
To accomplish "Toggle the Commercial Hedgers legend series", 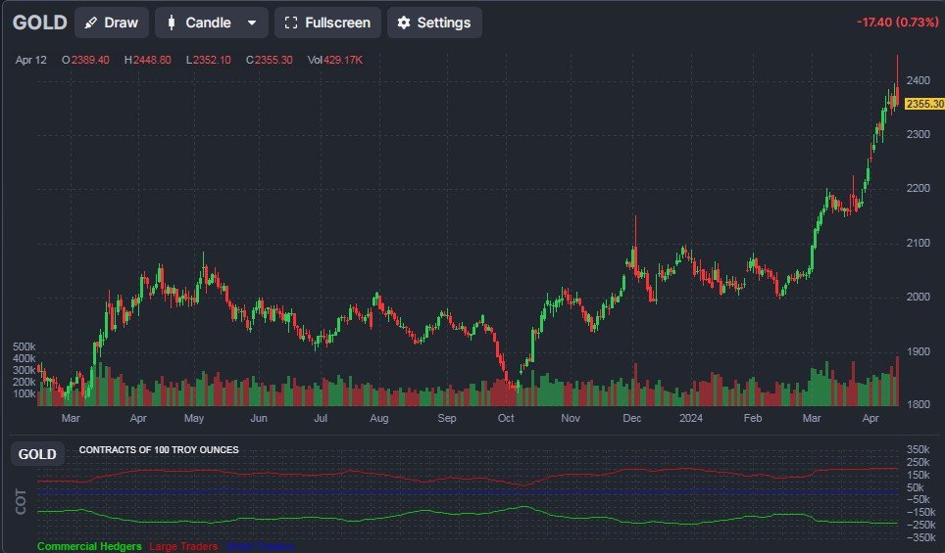I will click(89, 546).
